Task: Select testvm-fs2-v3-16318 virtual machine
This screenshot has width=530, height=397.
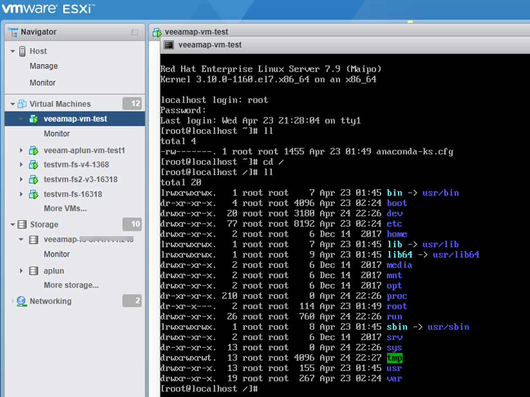Action: point(81,179)
